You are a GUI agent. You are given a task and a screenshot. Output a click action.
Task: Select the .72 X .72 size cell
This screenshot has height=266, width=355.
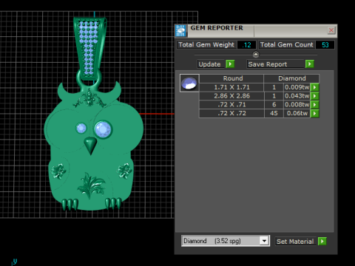pyautogui.click(x=231, y=113)
